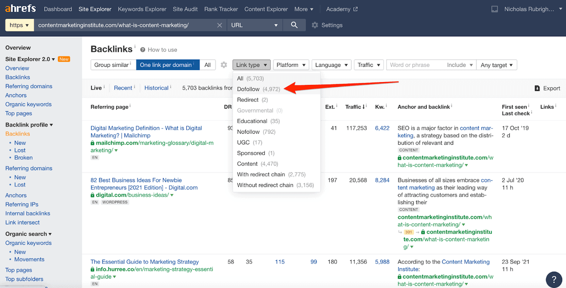Choose Without redirect chain option
The image size is (566, 288).
276,185
